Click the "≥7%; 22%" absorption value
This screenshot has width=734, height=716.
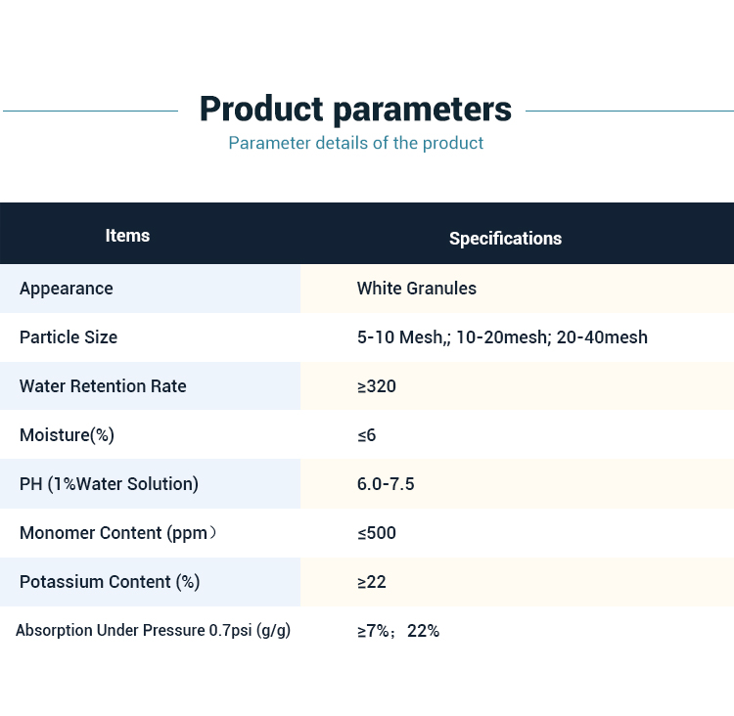tap(398, 631)
